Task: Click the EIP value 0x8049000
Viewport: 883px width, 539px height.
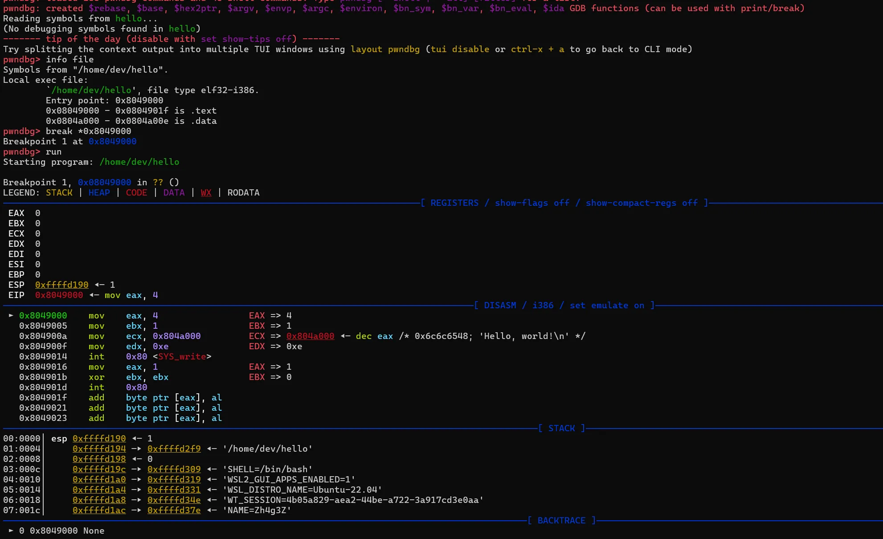Action: (59, 295)
